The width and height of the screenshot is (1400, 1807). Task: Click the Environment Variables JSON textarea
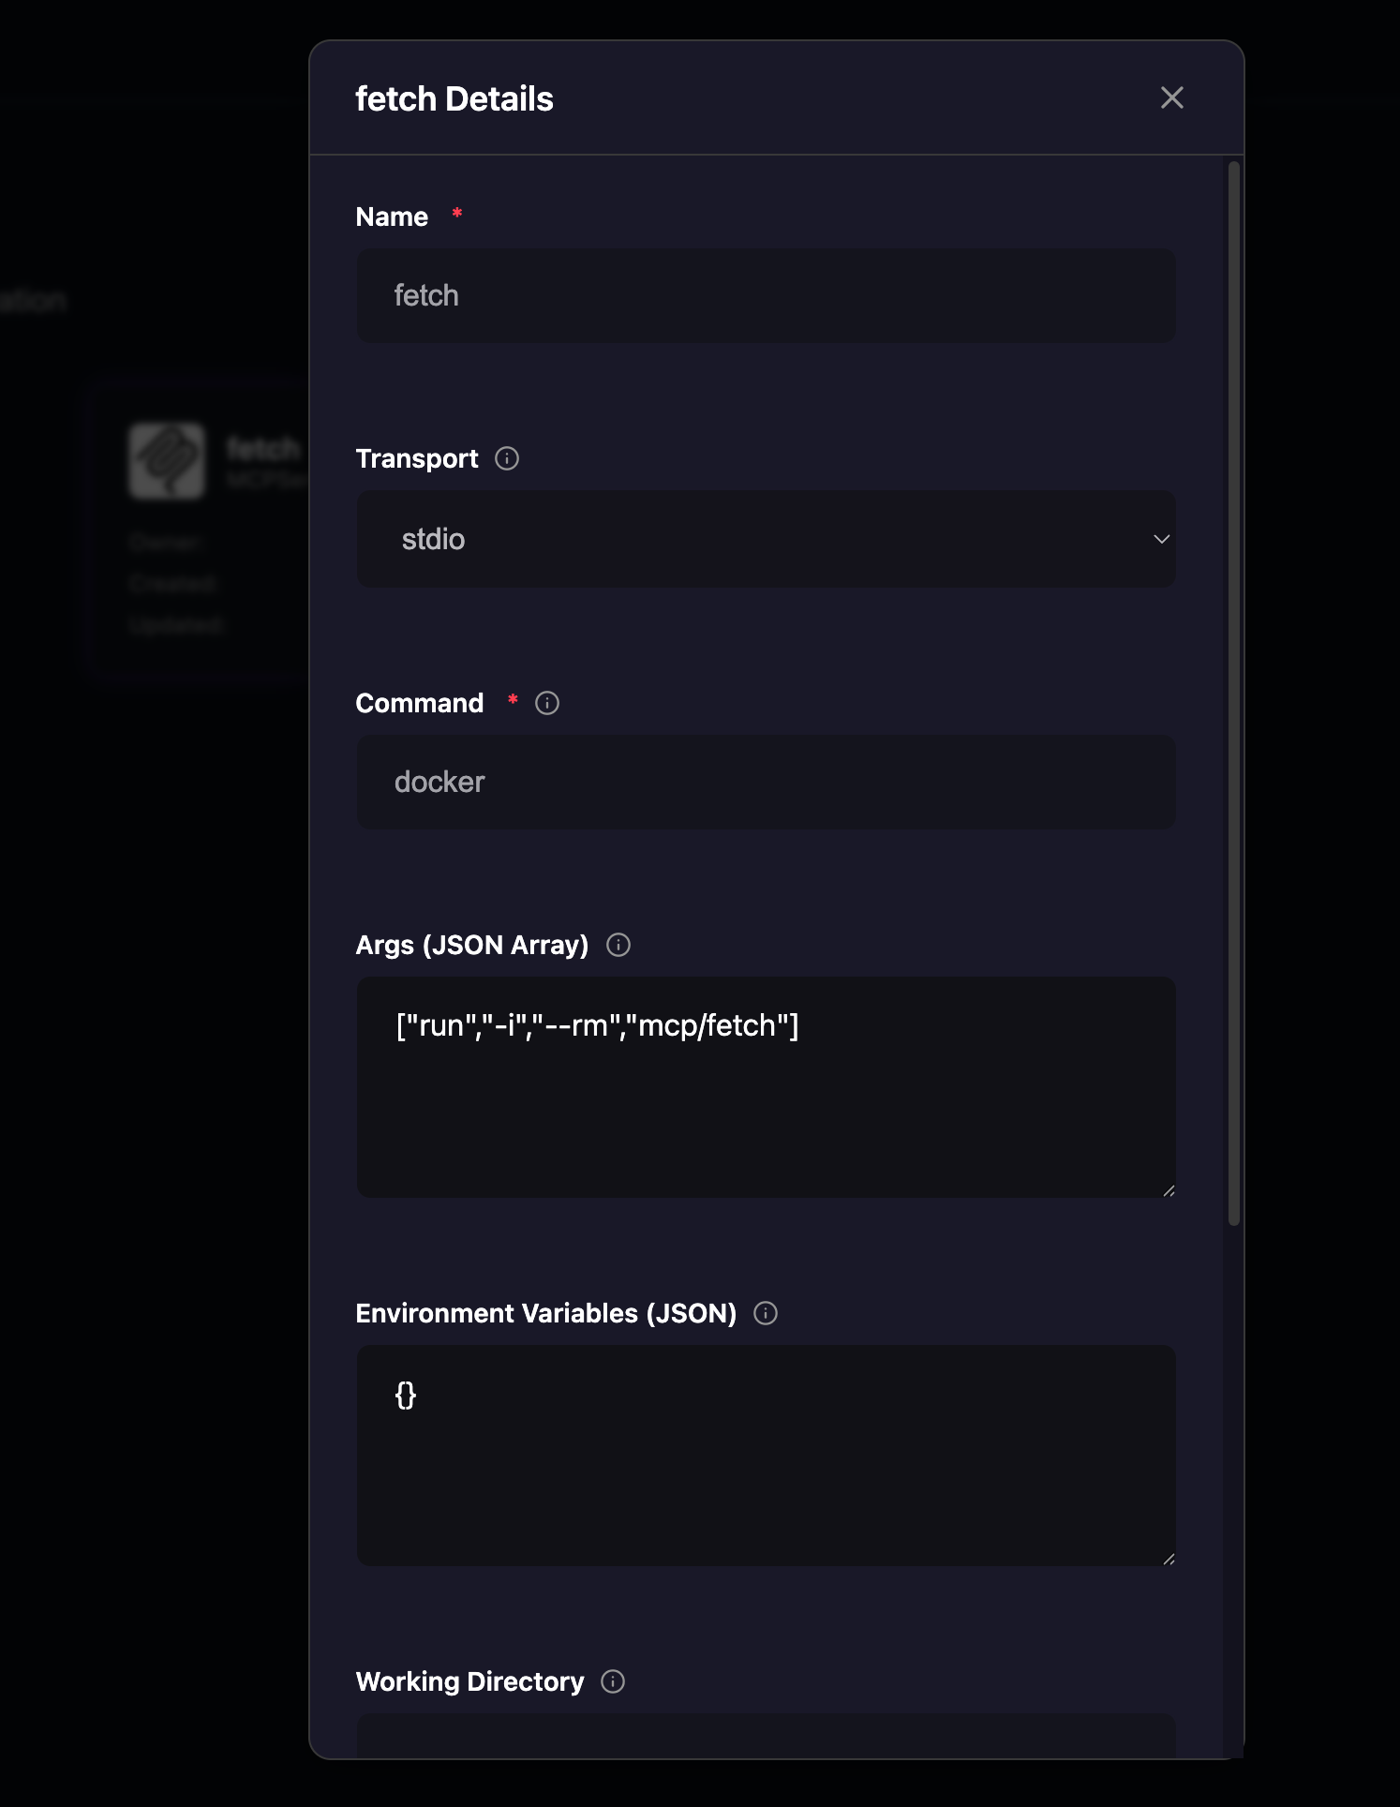(x=765, y=1457)
